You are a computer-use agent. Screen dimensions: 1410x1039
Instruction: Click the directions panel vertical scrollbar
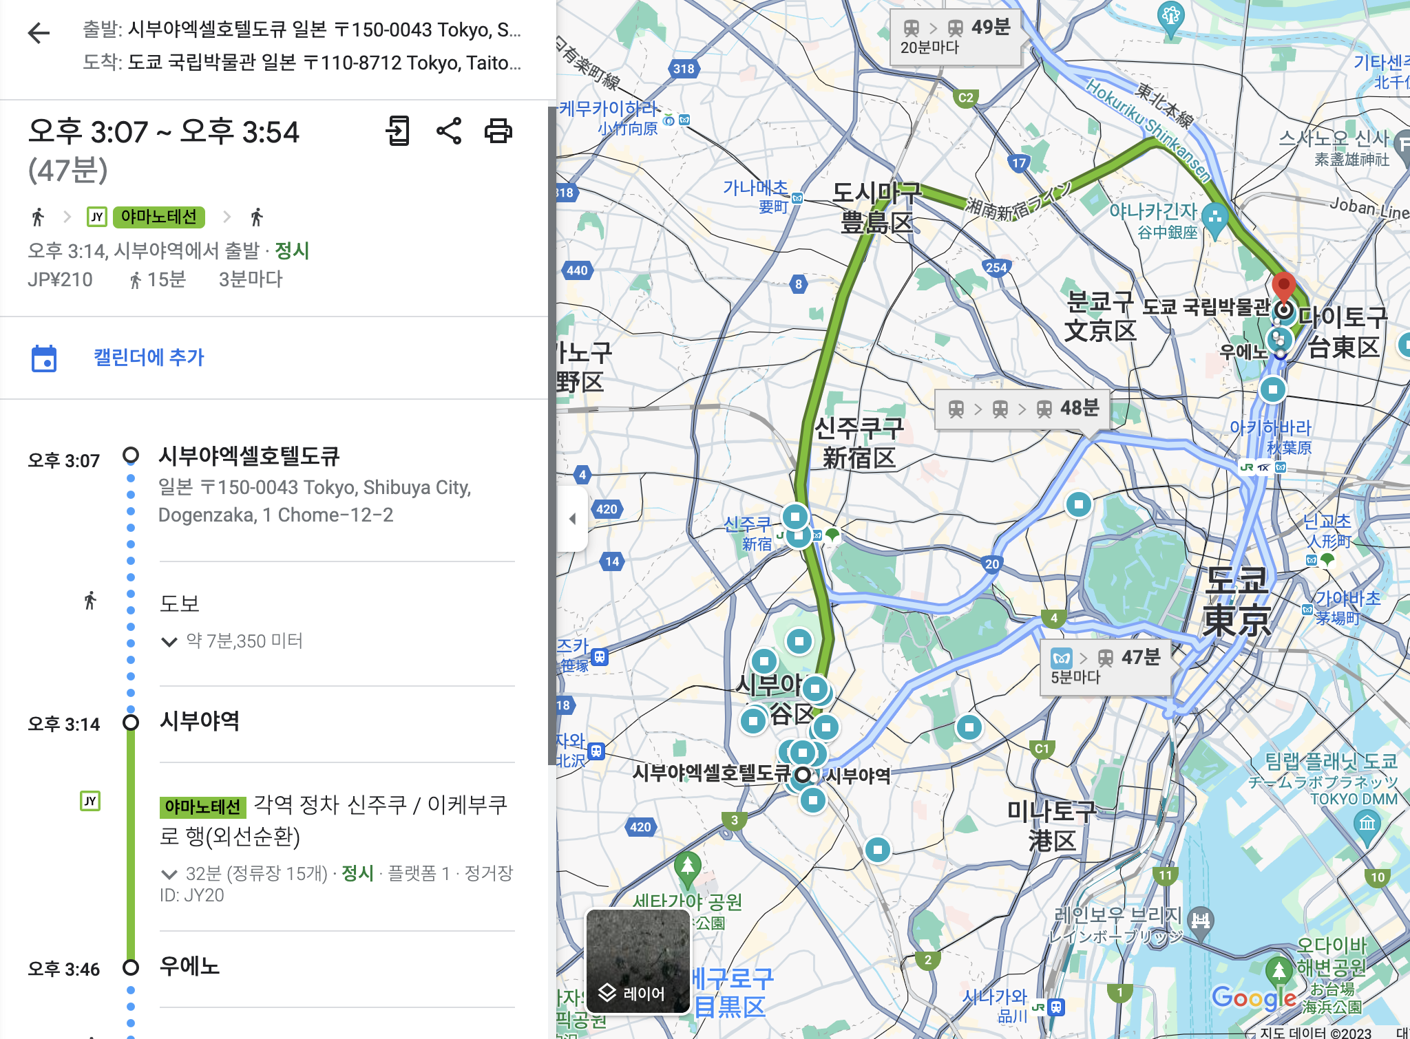(551, 433)
